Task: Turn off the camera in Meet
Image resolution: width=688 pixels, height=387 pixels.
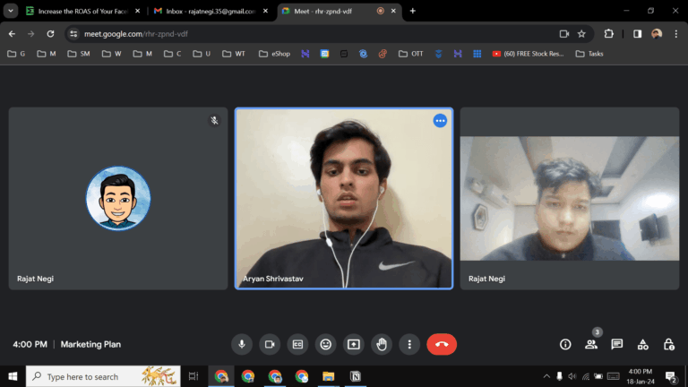Action: (x=270, y=344)
